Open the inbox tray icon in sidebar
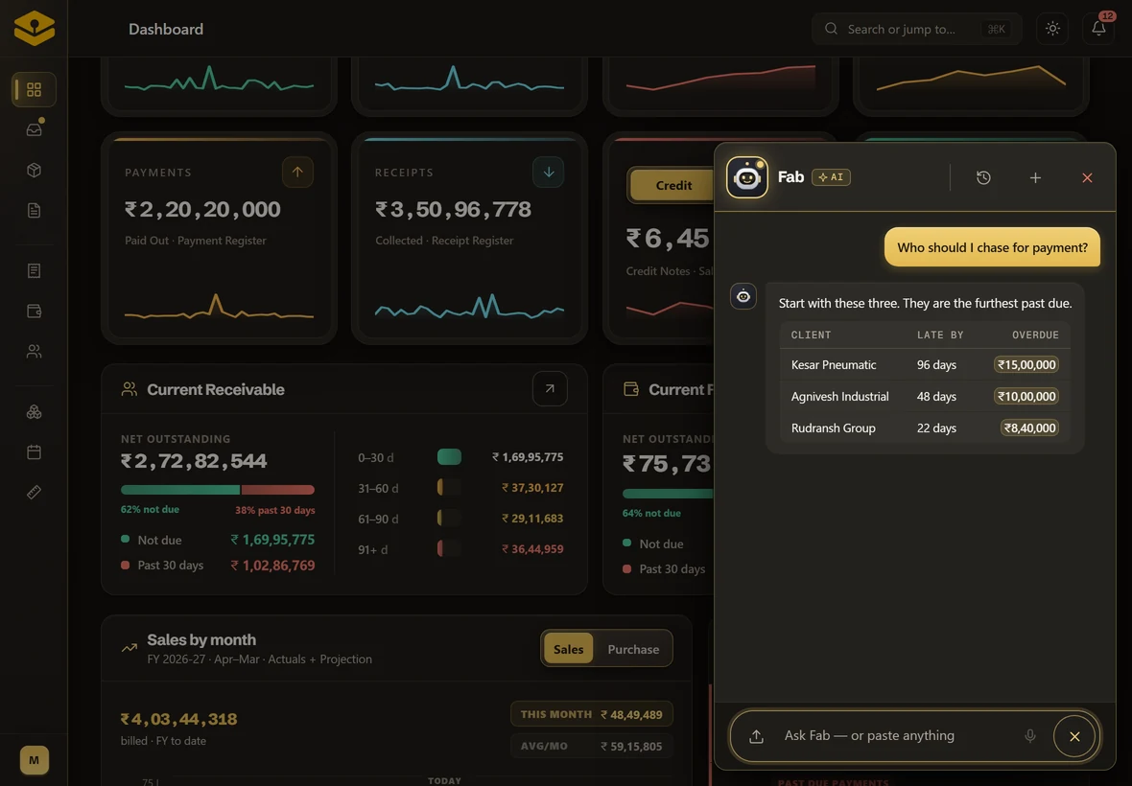 coord(34,129)
